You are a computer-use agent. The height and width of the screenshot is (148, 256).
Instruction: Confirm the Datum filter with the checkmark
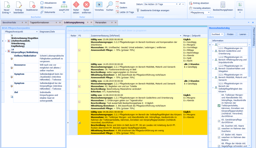click(x=180, y=5)
